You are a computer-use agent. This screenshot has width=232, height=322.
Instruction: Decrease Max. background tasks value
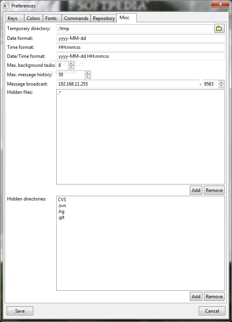point(71,67)
